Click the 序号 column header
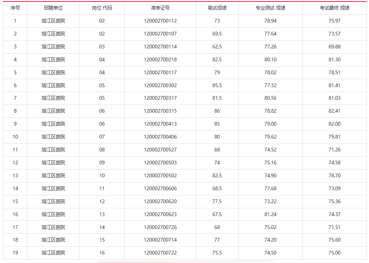The image size is (369, 263). pos(15,8)
